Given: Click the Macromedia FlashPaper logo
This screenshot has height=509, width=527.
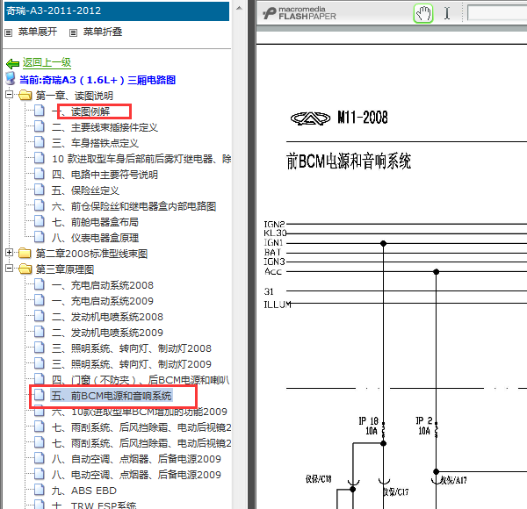Looking at the screenshot, I should (300, 13).
